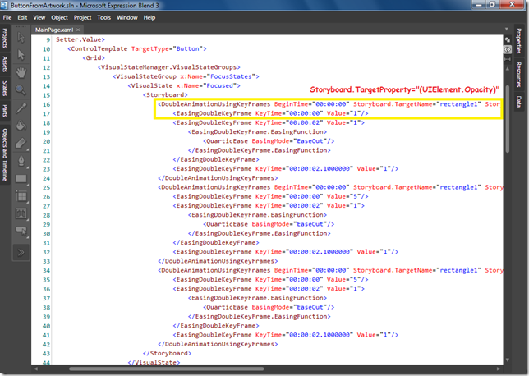Open the Object menu

(59, 17)
